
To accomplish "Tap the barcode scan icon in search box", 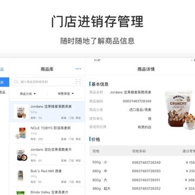I will (78, 82).
